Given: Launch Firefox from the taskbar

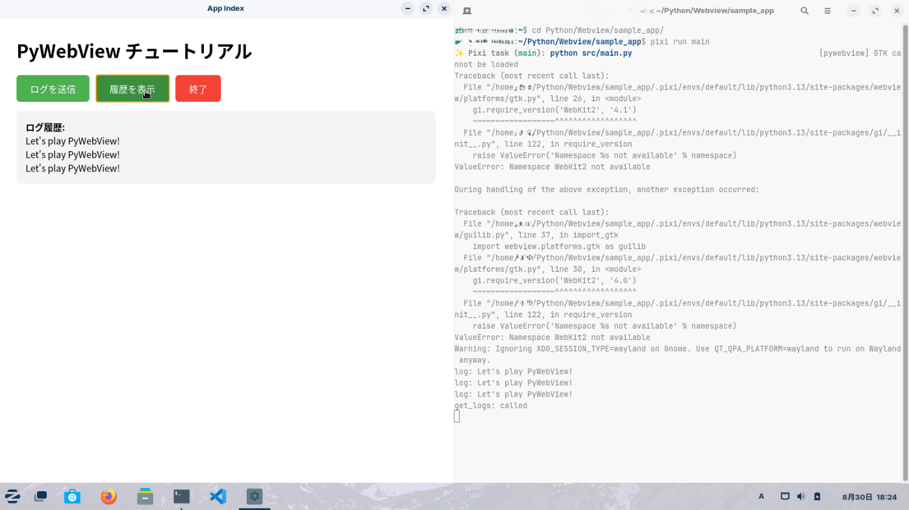Looking at the screenshot, I should coord(108,496).
